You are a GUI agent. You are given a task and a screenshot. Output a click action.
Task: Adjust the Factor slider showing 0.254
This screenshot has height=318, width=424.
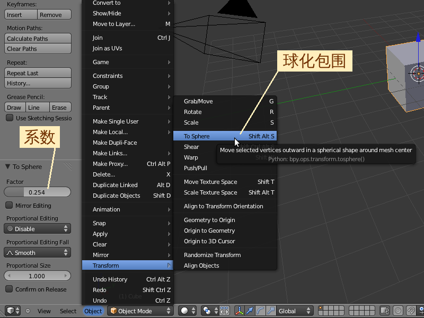[37, 192]
